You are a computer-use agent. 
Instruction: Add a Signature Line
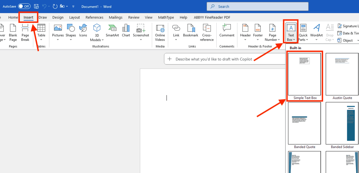pyautogui.click(x=348, y=26)
